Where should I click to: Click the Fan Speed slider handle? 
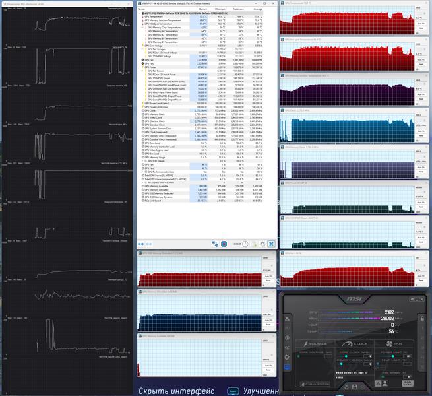coord(383,376)
